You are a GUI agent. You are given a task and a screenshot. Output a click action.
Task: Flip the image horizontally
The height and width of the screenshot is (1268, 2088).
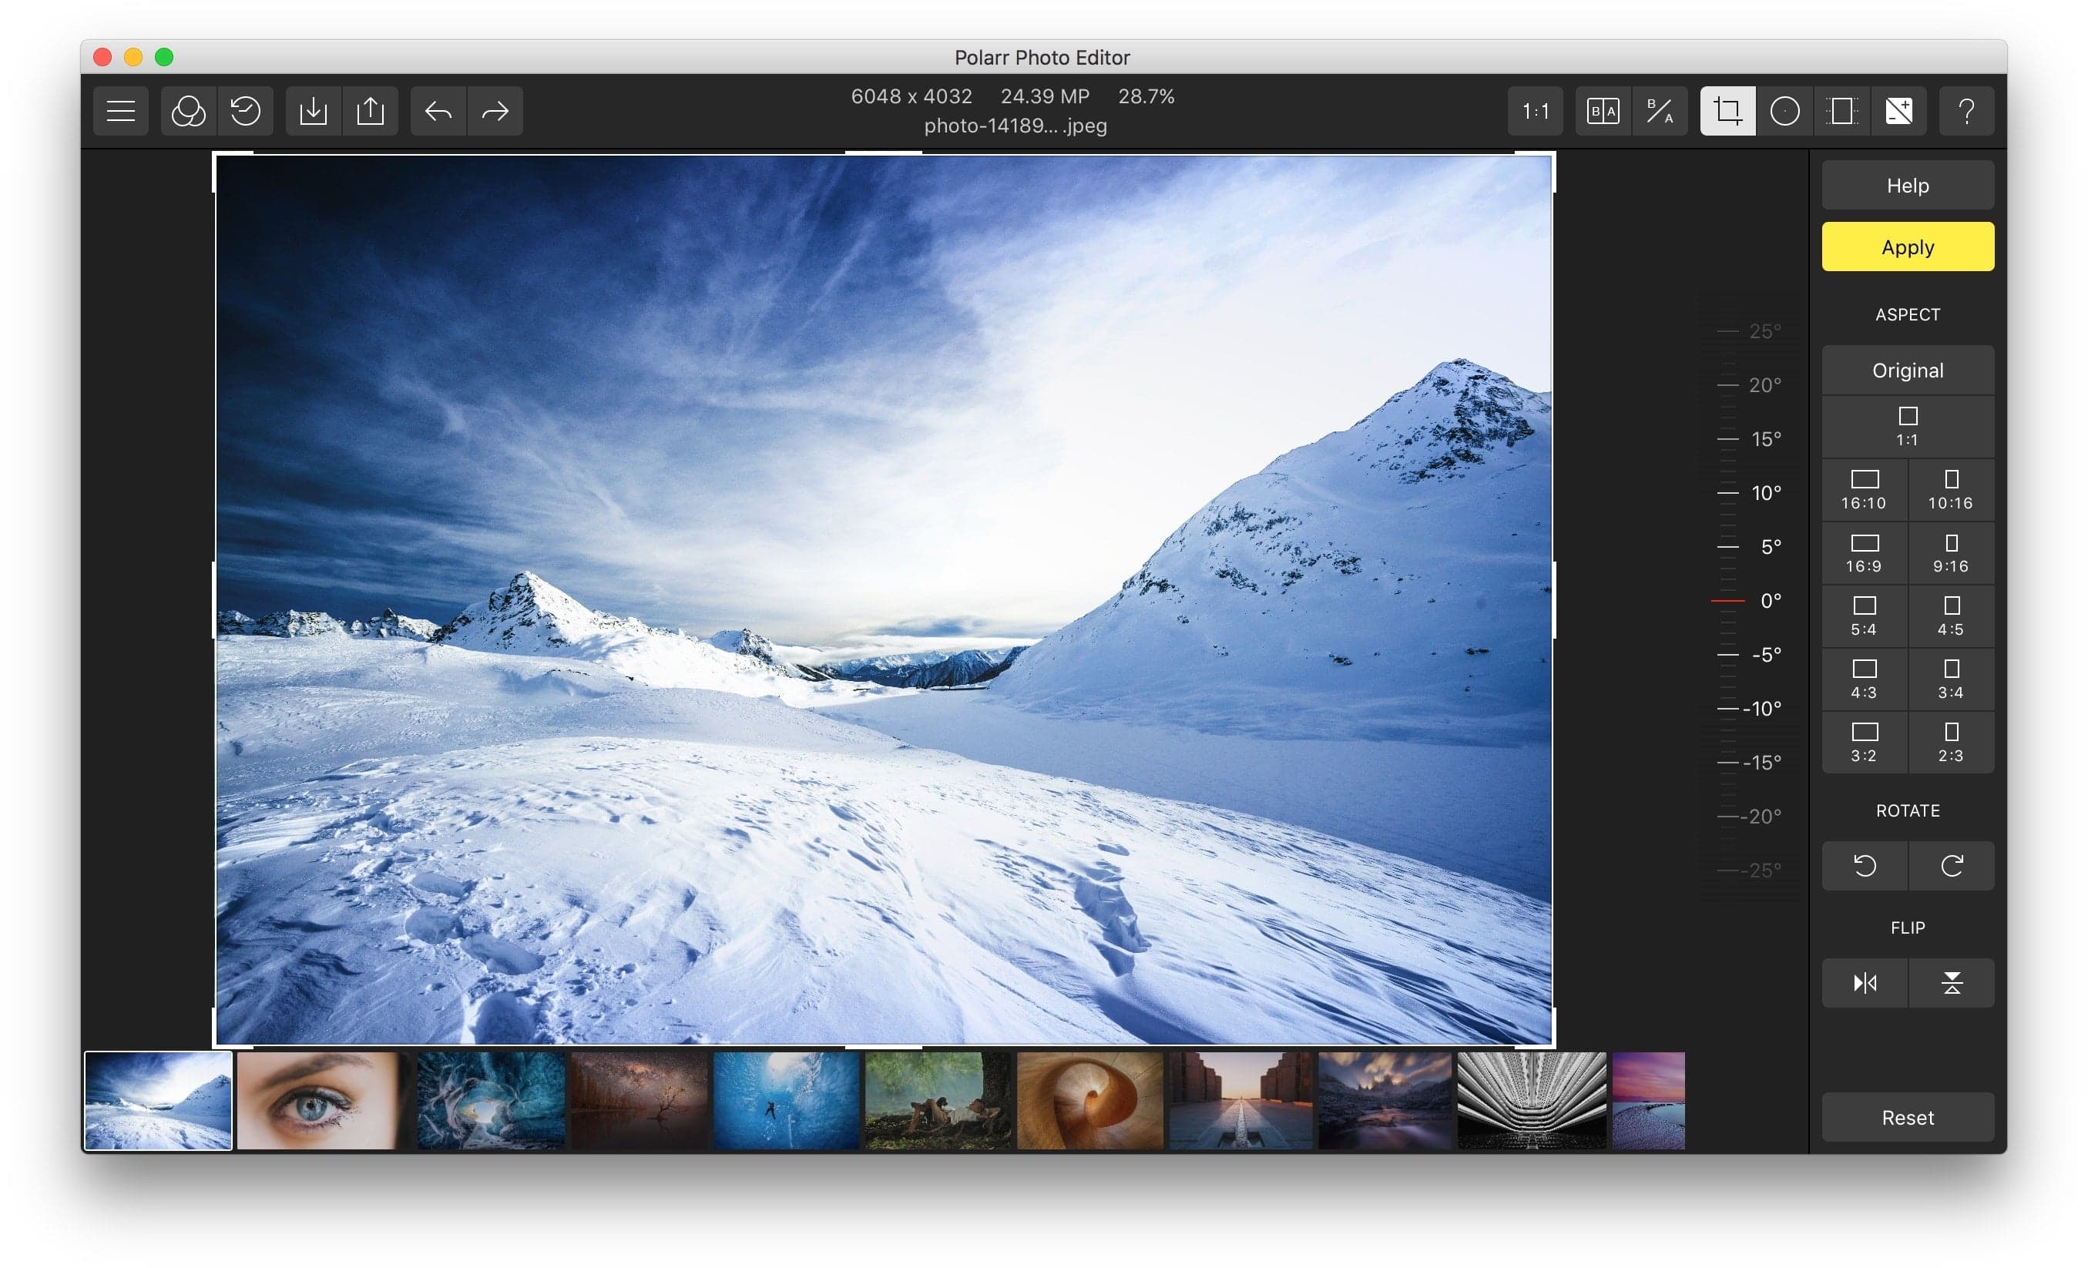point(1865,982)
